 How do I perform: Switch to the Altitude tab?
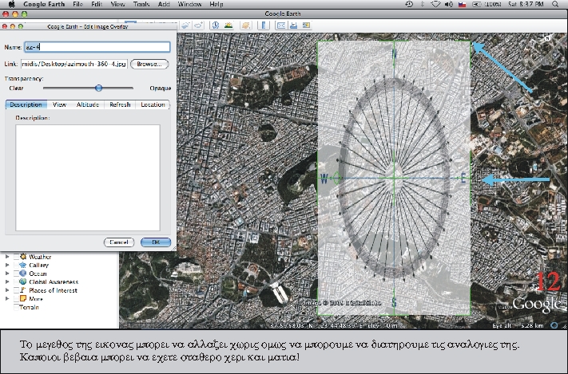[88, 104]
